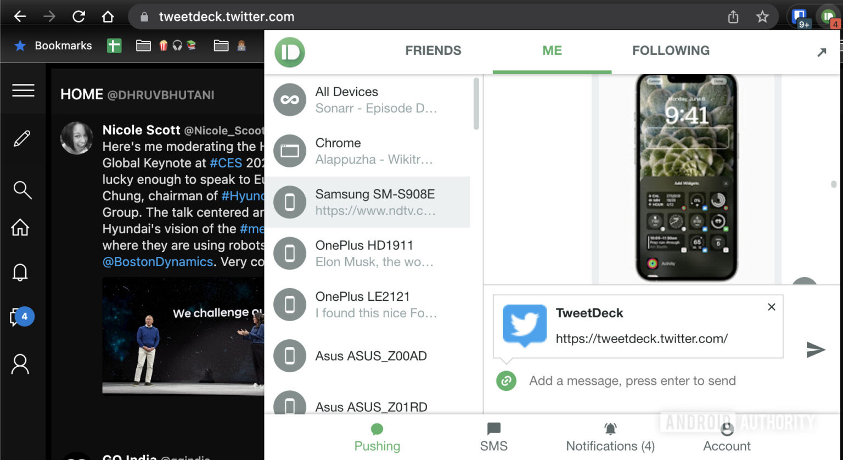Select the Chrome device entry
Image resolution: width=843 pixels, height=460 pixels.
point(367,151)
